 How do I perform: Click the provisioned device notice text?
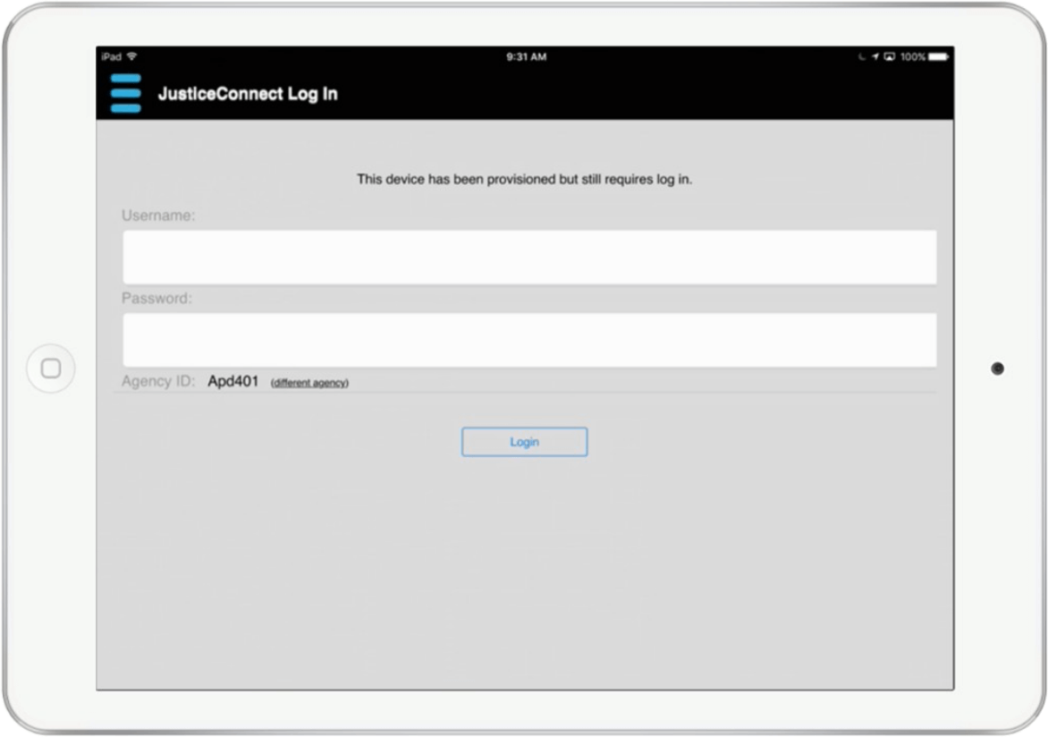pos(525,179)
